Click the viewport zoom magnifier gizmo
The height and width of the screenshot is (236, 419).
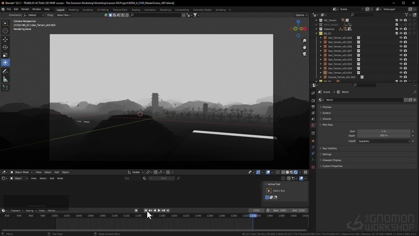point(305,41)
